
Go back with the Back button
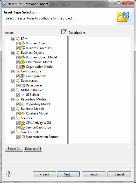(45, 174)
